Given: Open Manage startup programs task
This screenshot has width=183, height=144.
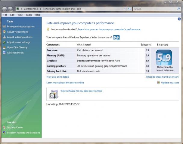Looking at the screenshot, I should 21,26.
